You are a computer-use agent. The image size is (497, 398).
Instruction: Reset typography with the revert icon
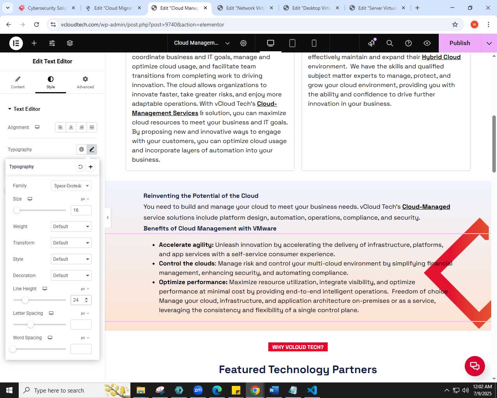point(80,167)
